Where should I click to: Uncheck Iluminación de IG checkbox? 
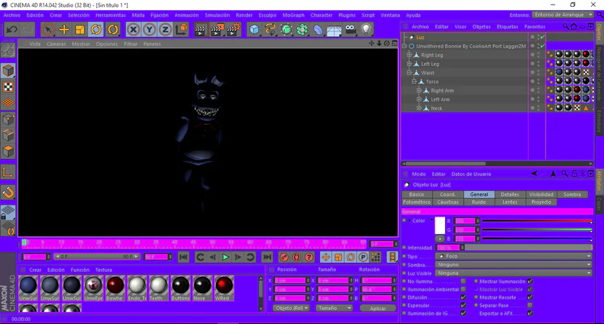[x=463, y=313]
